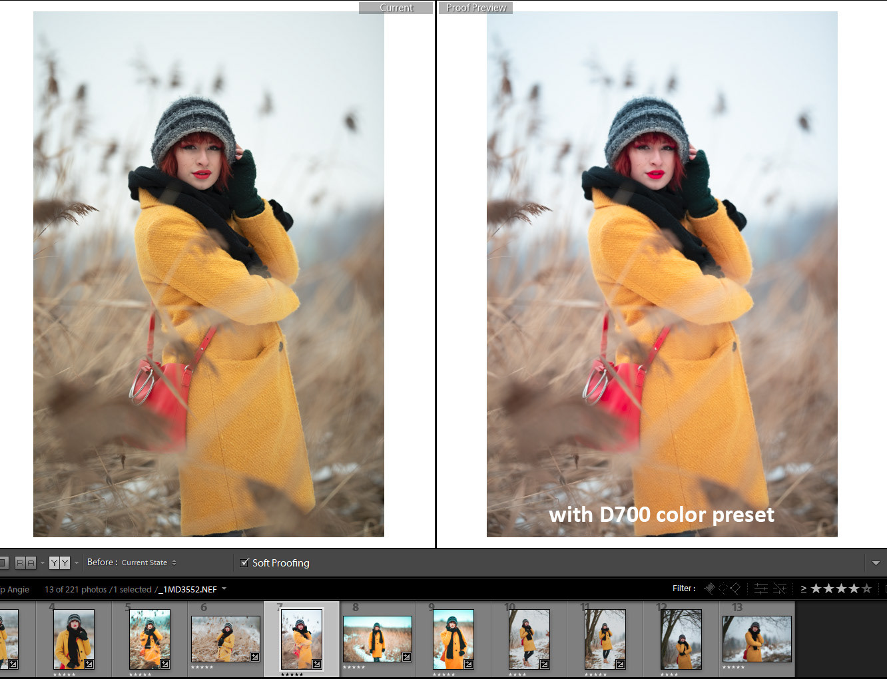Viewport: 887px width, 679px height.
Task: Toggle the edited photos filter icon
Action: (x=761, y=588)
